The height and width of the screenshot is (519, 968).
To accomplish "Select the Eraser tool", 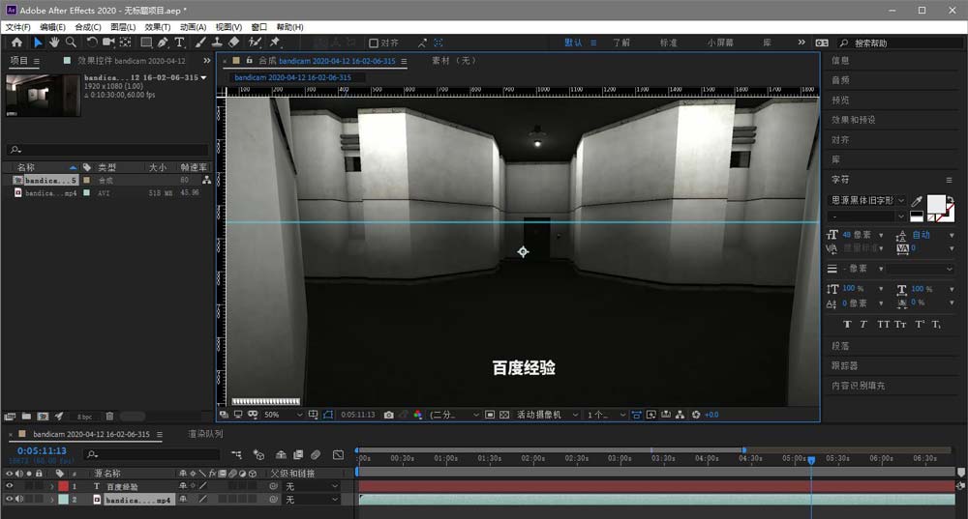I will (x=233, y=42).
